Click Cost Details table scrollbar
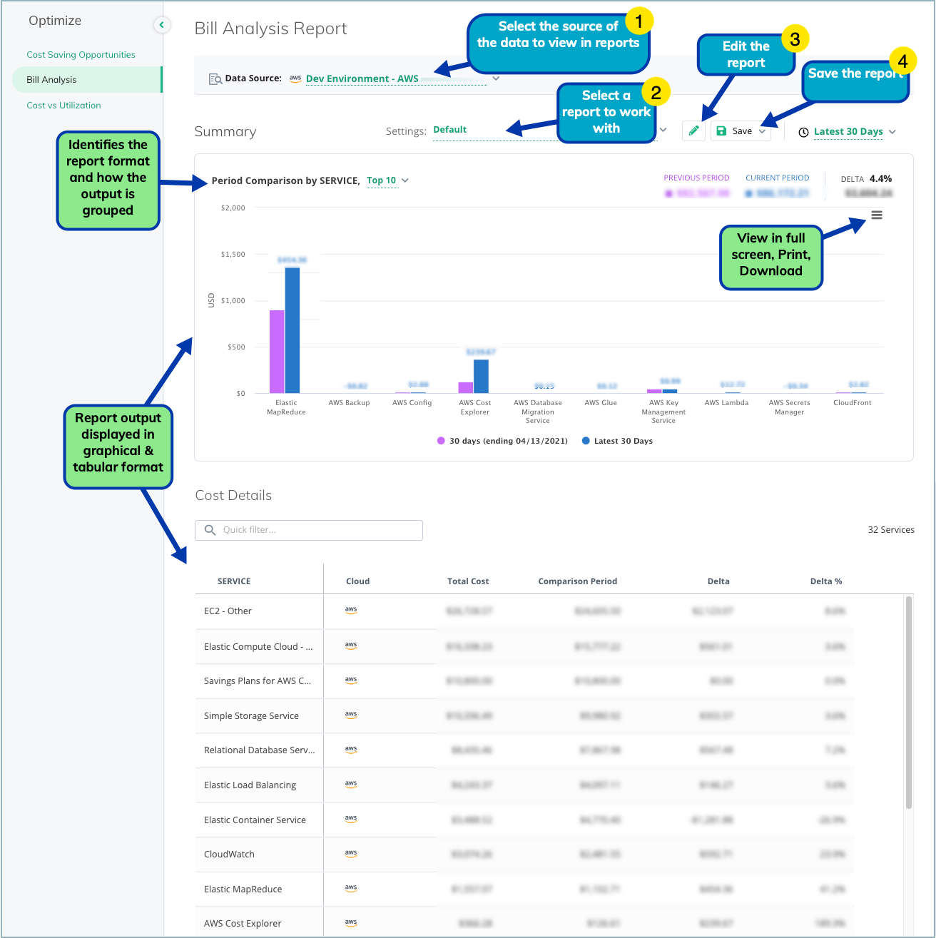 (909, 703)
